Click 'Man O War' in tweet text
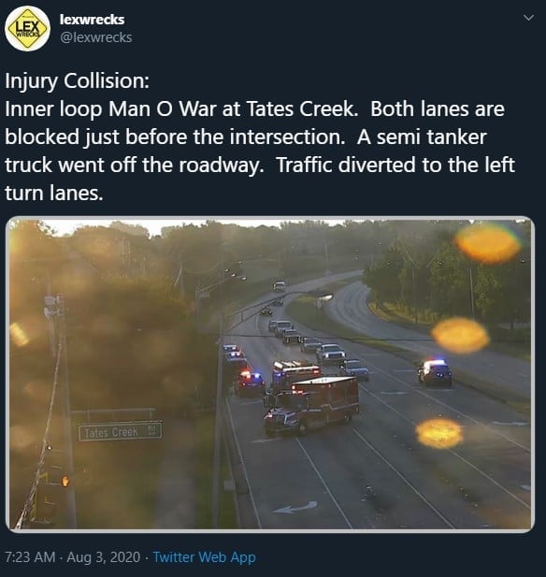546x577 pixels. pyautogui.click(x=163, y=108)
